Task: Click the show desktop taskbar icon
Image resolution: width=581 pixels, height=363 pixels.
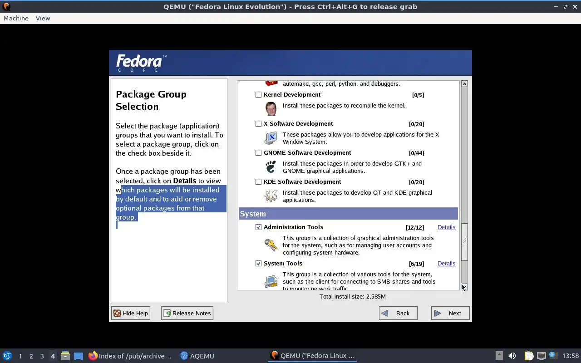Action: 79,356
